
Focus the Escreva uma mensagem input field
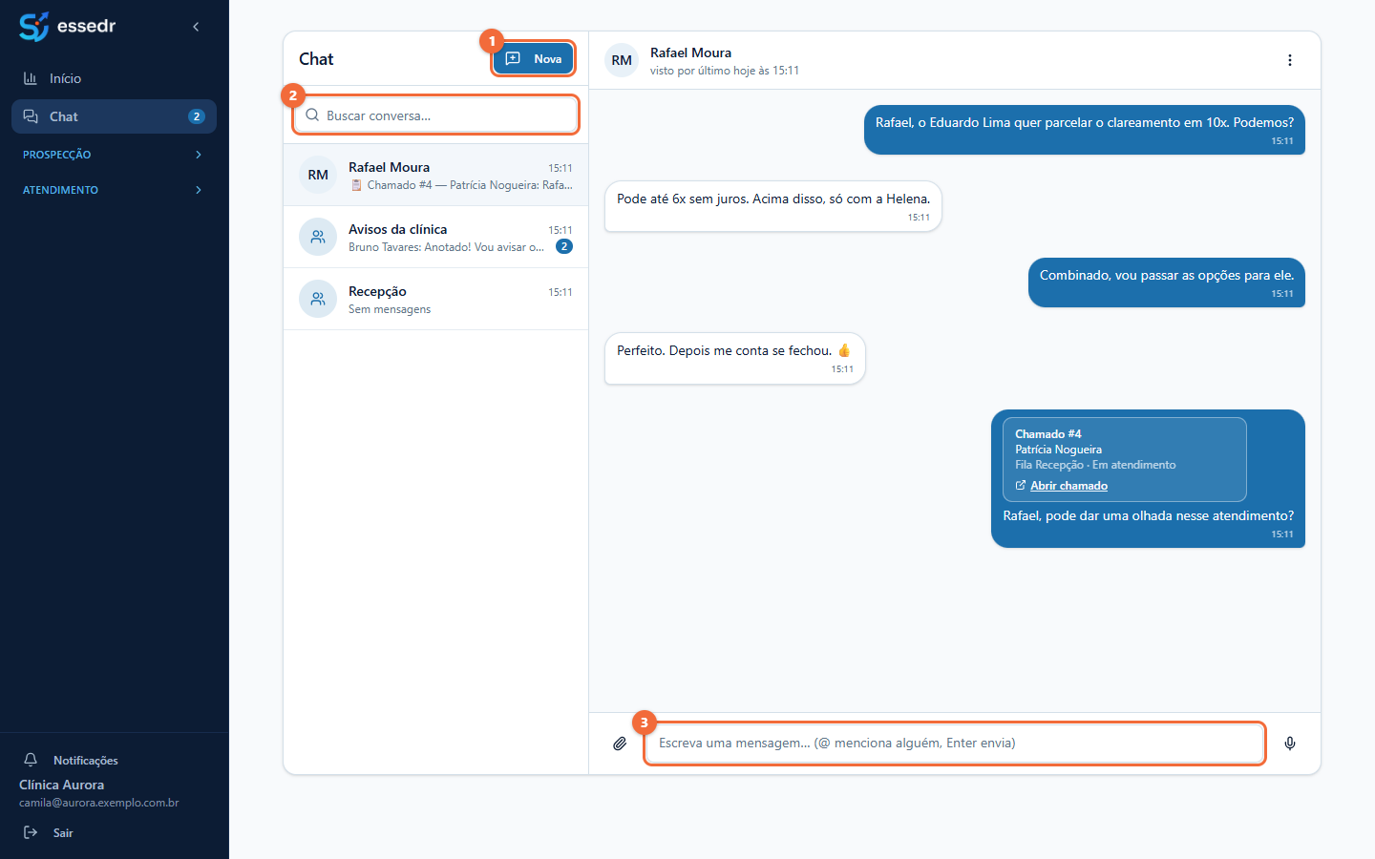pyautogui.click(x=955, y=744)
